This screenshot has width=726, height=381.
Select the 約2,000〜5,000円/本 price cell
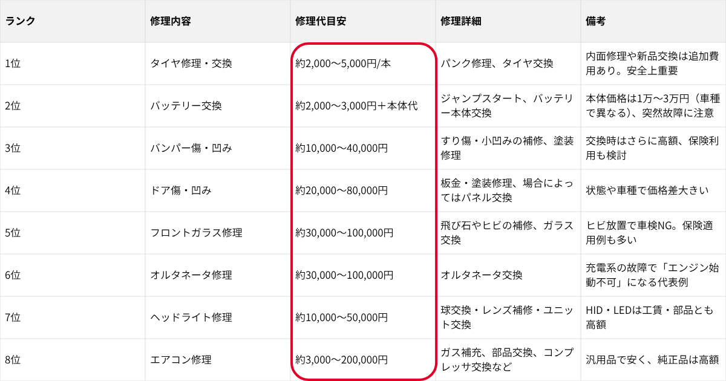(343, 63)
